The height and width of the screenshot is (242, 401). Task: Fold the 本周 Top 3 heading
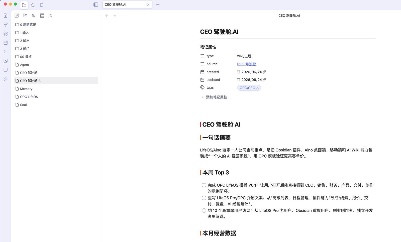pyautogui.click(x=216, y=172)
